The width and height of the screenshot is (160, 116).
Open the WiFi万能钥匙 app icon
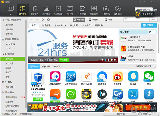[71, 76]
